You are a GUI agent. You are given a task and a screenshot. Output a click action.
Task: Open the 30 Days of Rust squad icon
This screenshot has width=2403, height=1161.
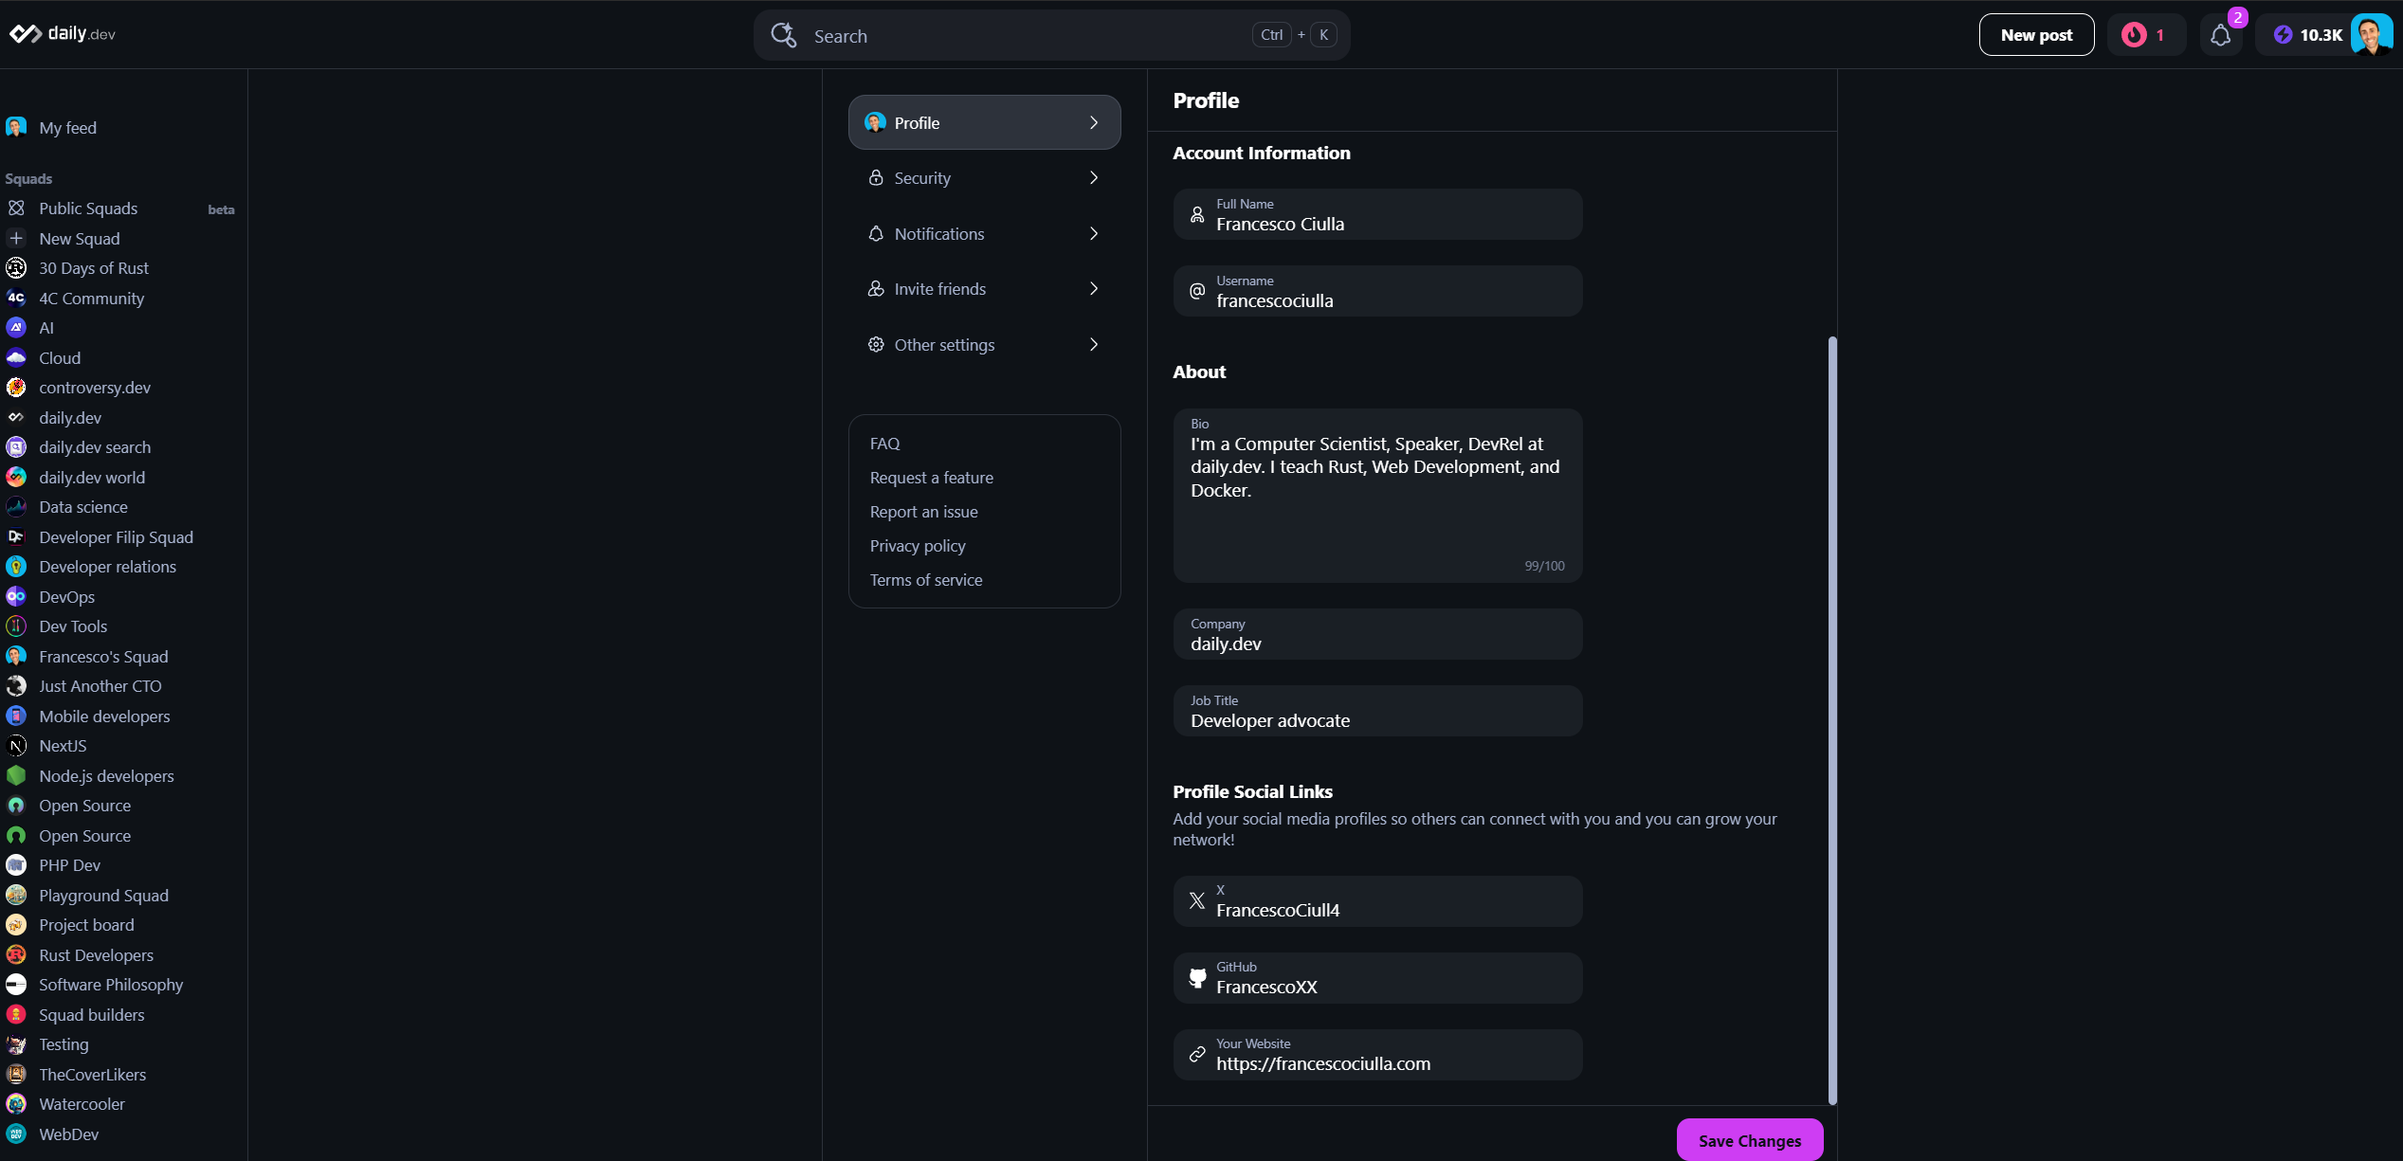pyautogui.click(x=16, y=268)
